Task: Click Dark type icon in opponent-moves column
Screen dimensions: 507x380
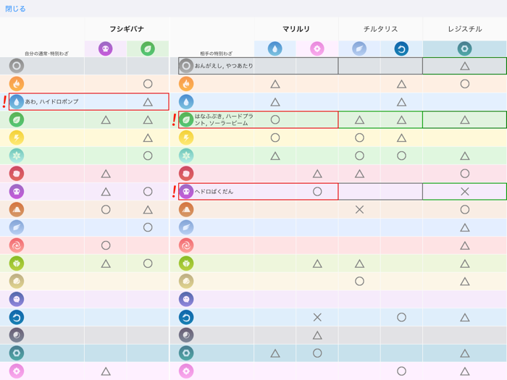Action: coord(186,335)
